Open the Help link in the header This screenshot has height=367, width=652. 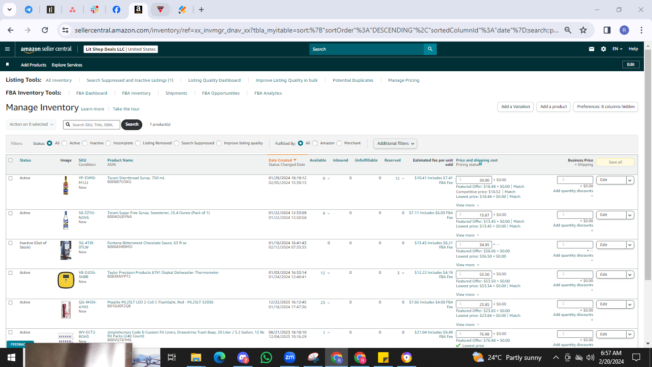click(633, 49)
